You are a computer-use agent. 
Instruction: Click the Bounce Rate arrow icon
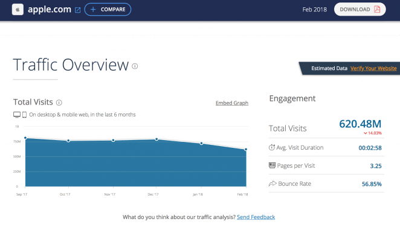pos(273,183)
